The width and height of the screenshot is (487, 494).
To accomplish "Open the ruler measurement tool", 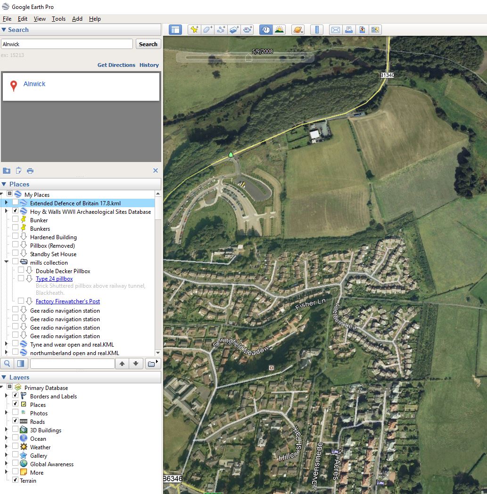I will point(317,30).
